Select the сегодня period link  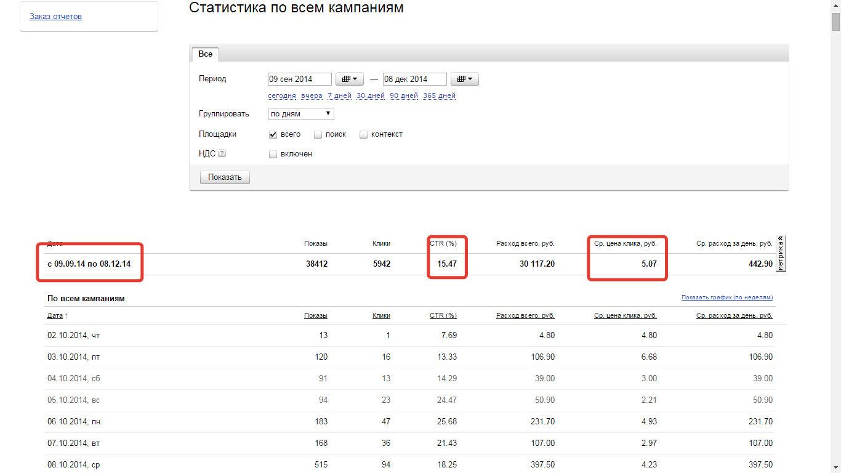click(x=282, y=95)
